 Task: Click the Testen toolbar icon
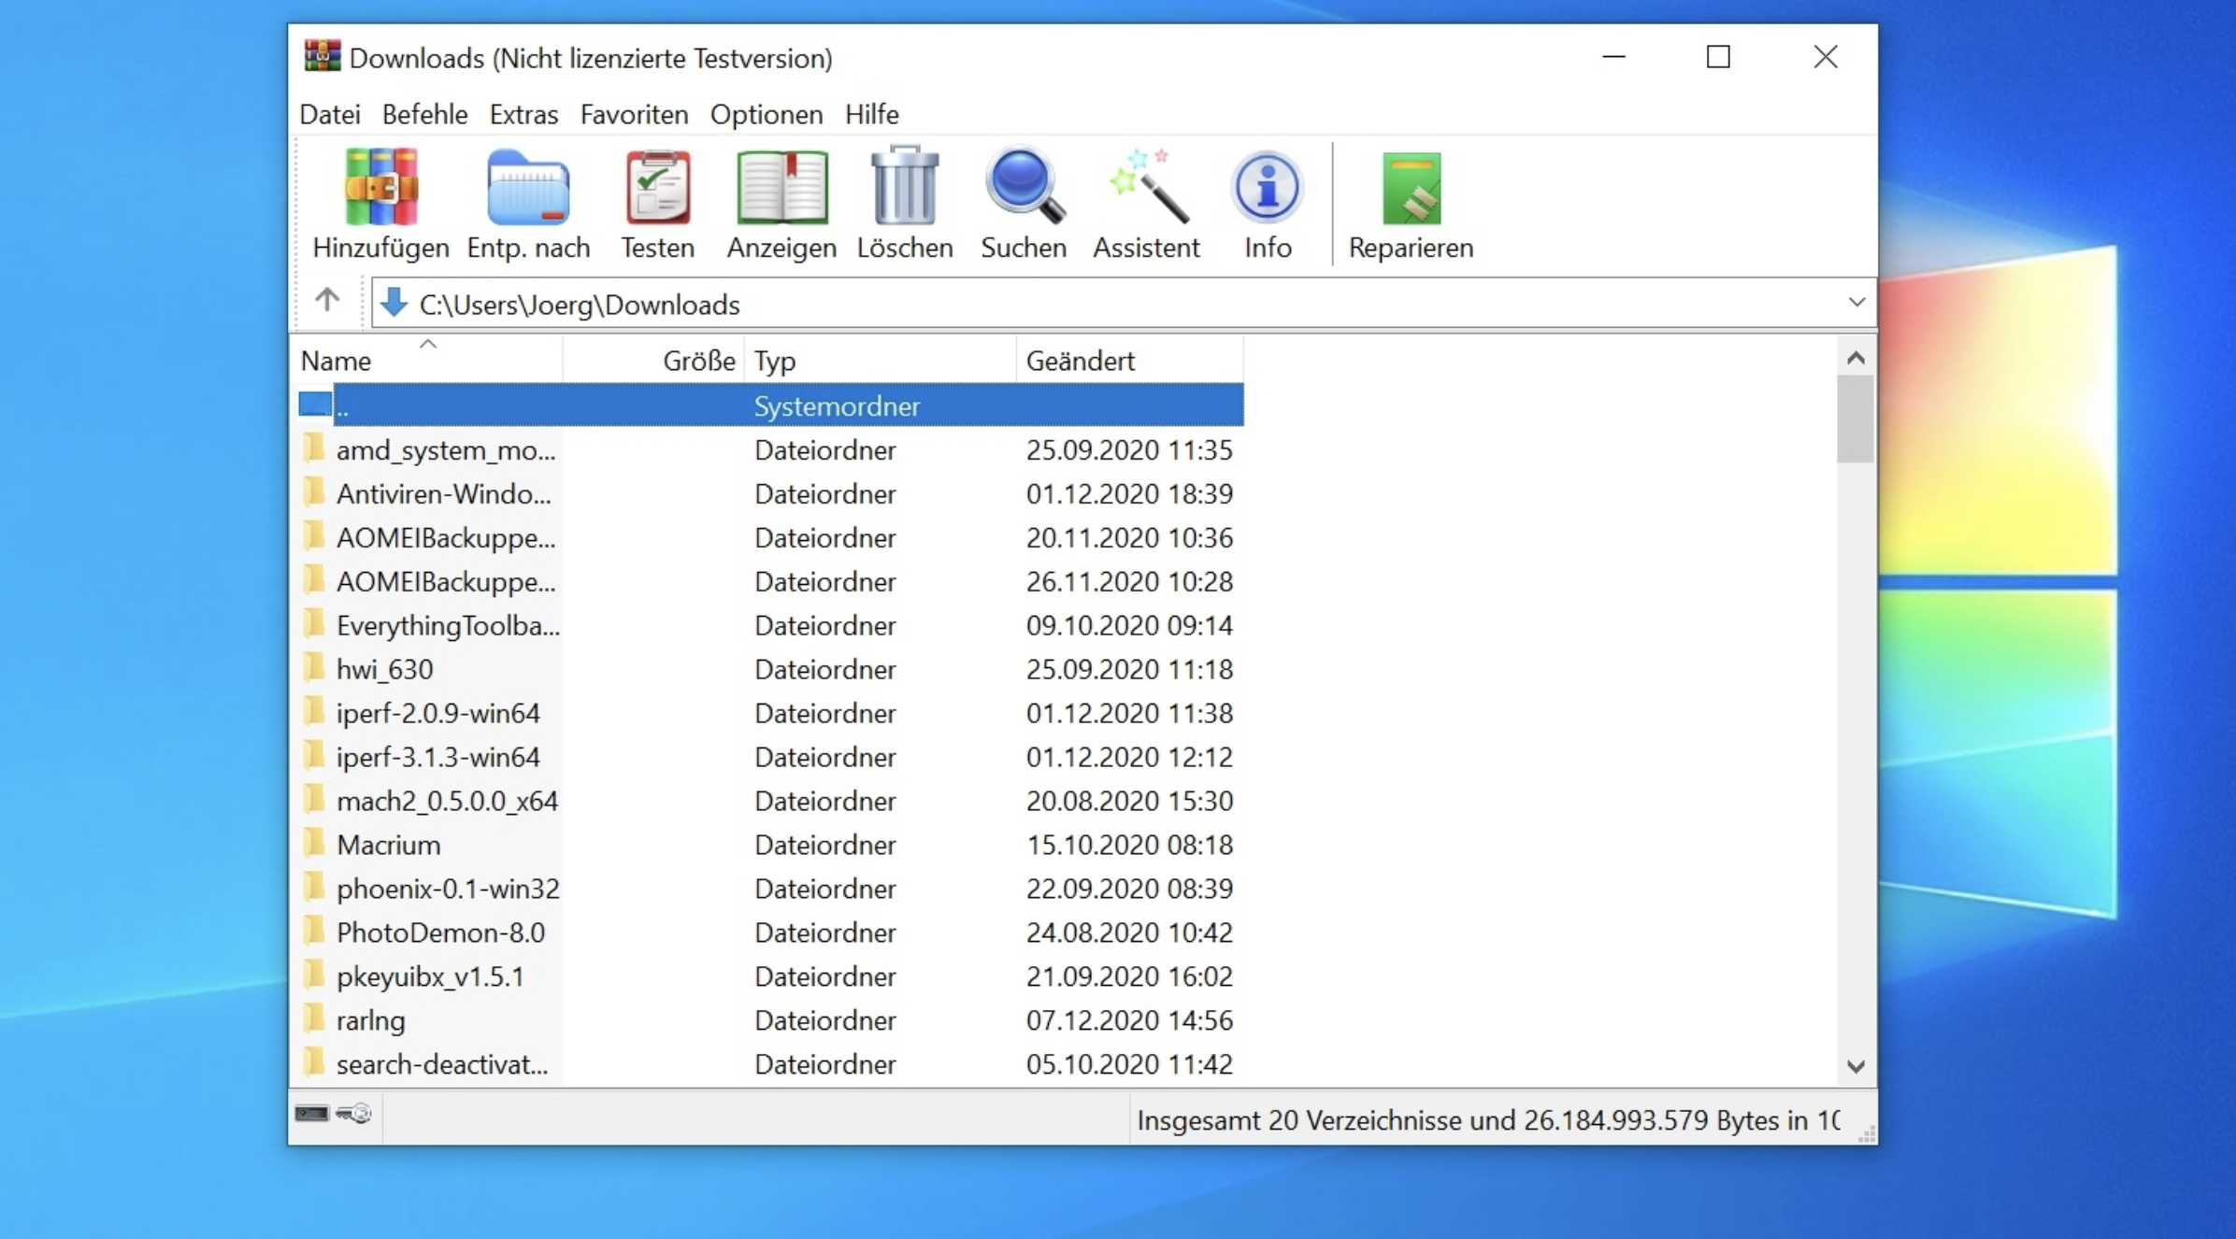(x=657, y=190)
